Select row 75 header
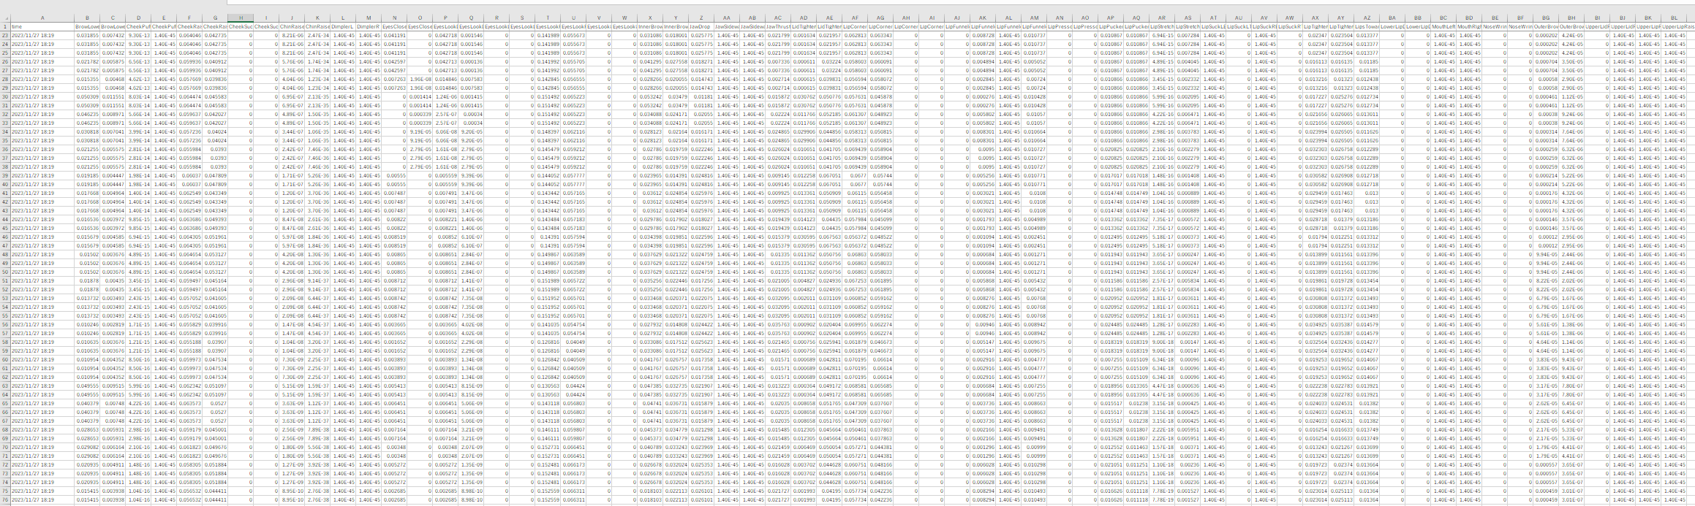The image size is (1695, 506). click(x=5, y=491)
